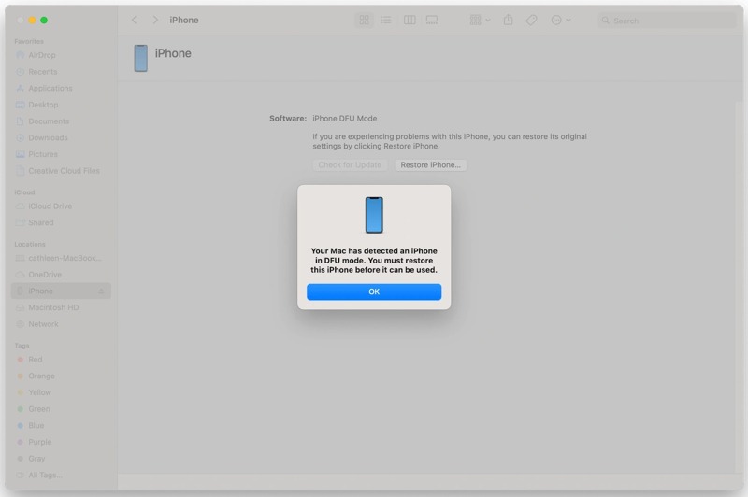This screenshot has height=497, width=748.
Task: Open Recents in the sidebar
Action: [61, 72]
